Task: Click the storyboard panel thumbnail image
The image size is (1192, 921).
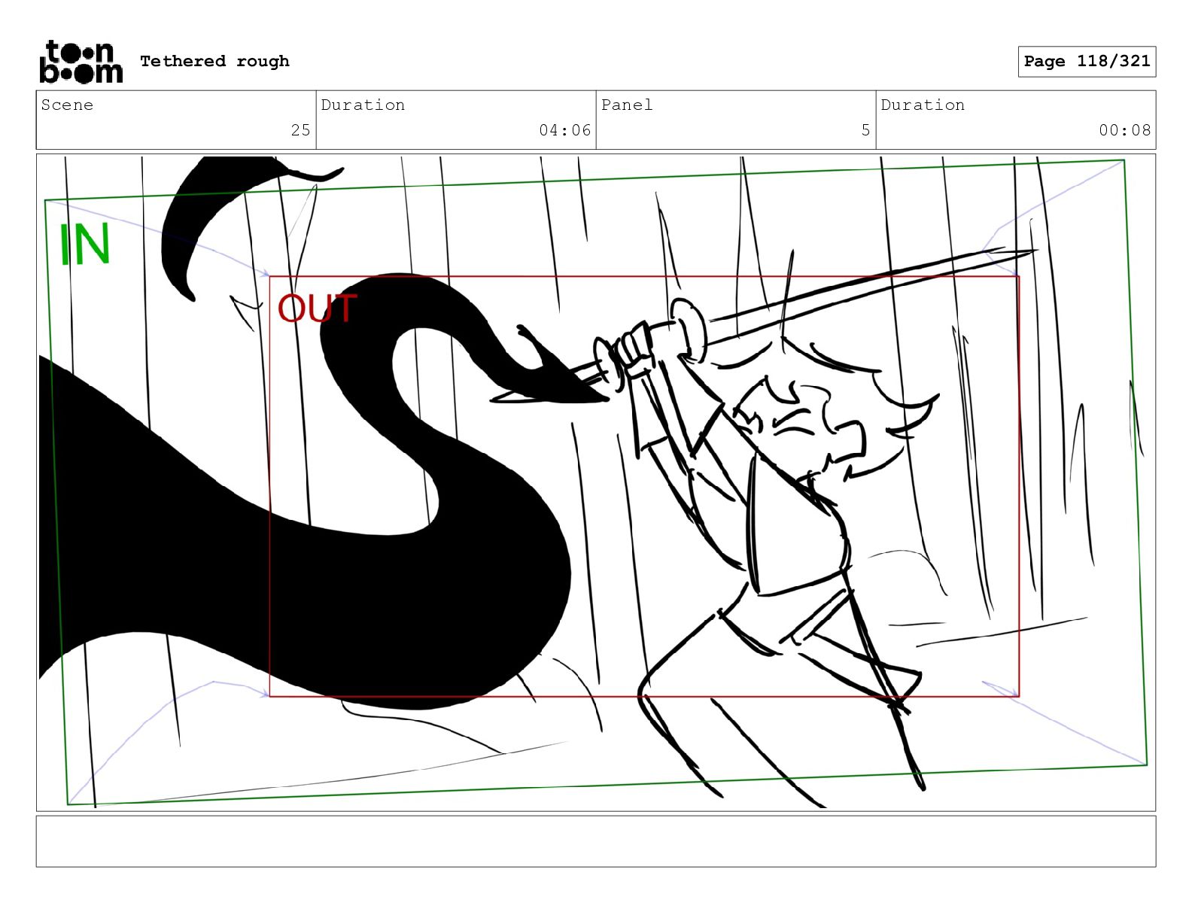Action: pyautogui.click(x=596, y=482)
